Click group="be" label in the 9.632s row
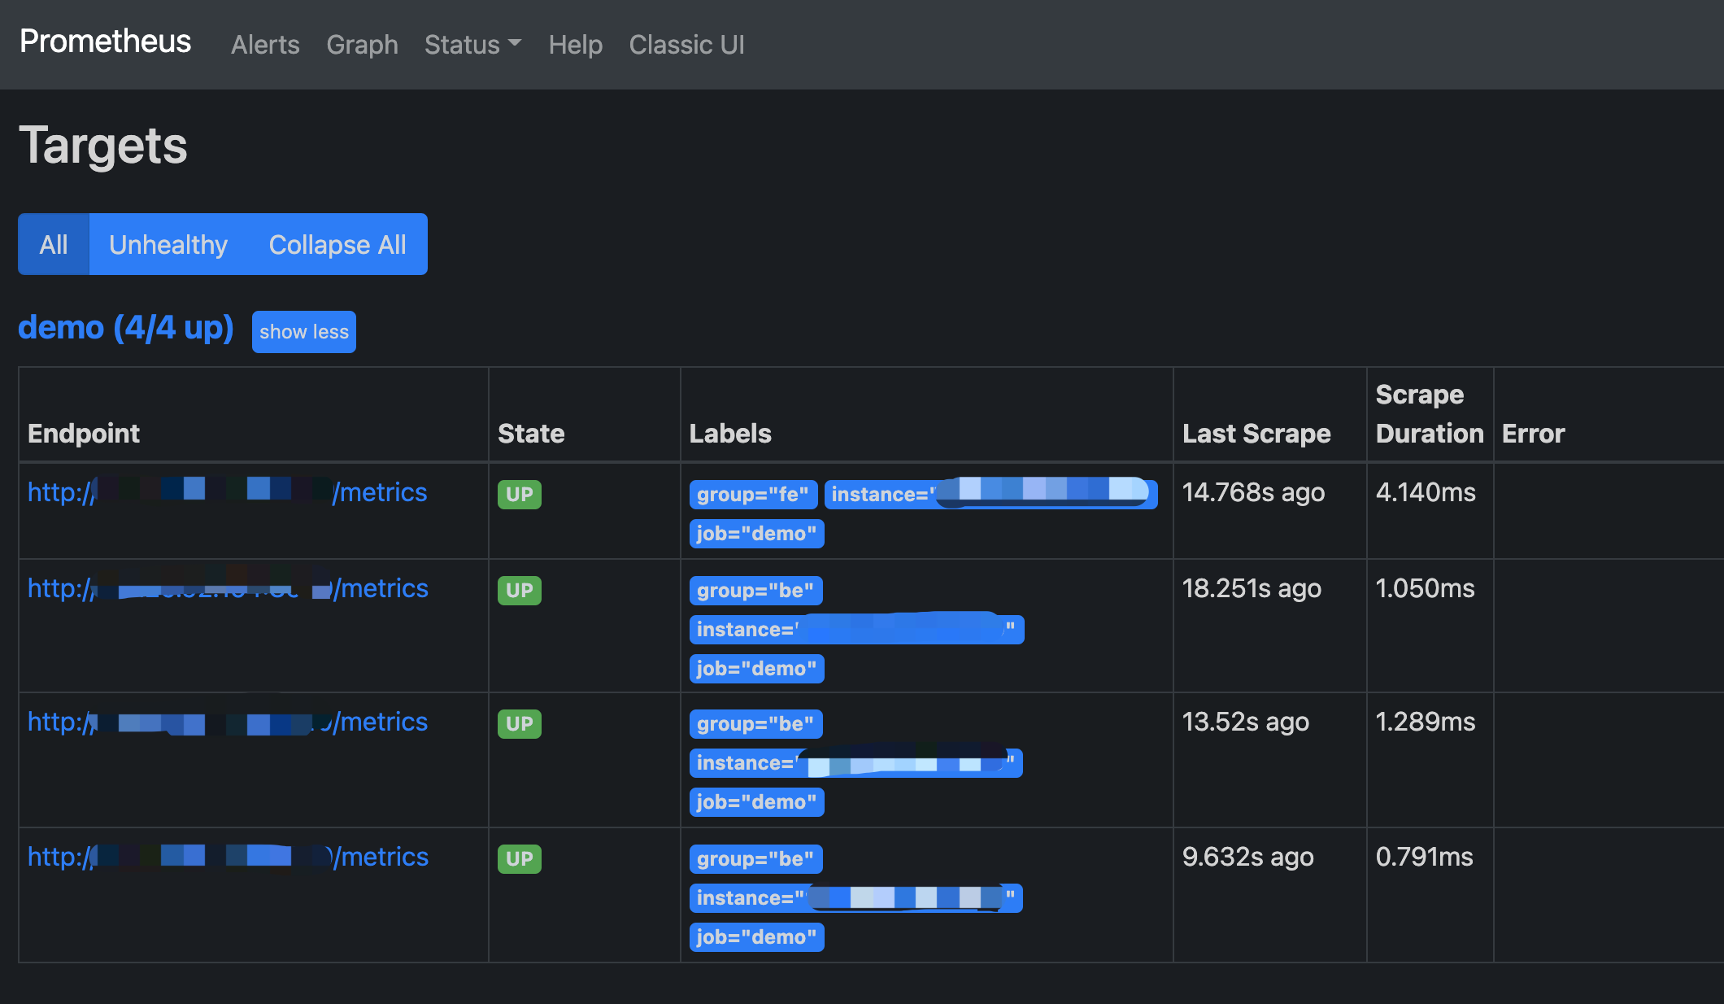 [x=756, y=859]
